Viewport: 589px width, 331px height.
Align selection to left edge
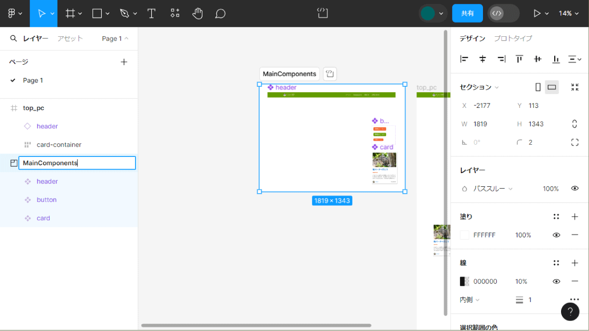(x=464, y=59)
